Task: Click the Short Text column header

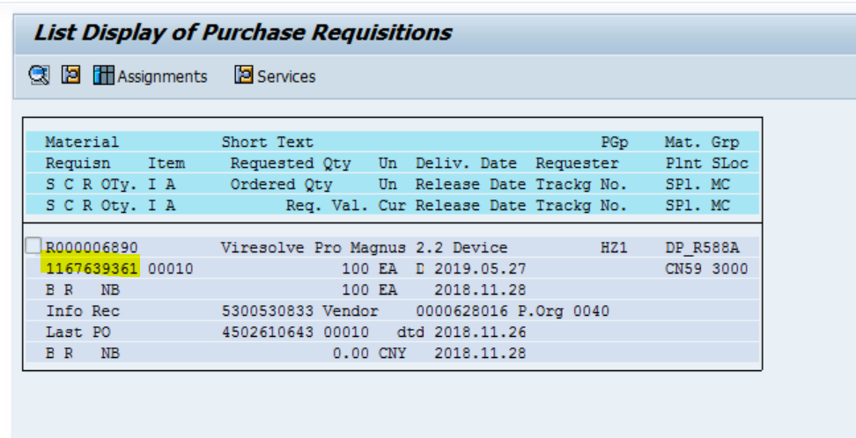Action: click(268, 142)
